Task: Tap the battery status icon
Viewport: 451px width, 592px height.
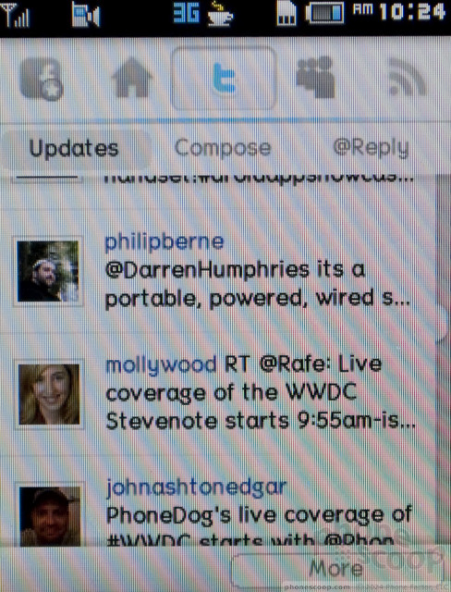Action: point(325,14)
